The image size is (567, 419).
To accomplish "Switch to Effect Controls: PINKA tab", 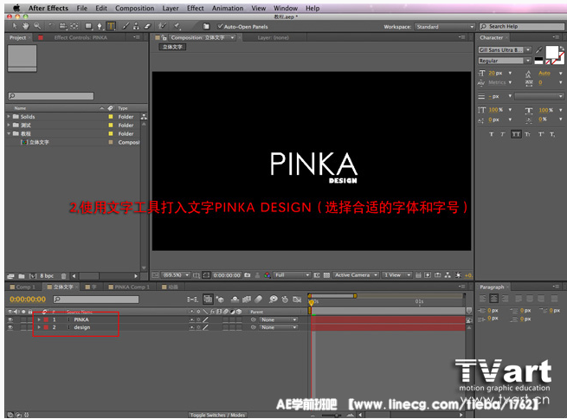I will [x=81, y=37].
